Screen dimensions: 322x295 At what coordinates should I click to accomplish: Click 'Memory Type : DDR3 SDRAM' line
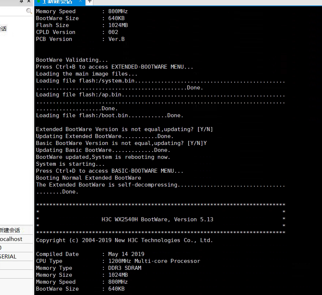tap(89, 268)
